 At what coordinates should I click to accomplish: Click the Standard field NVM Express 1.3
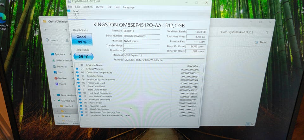(x=164, y=56)
